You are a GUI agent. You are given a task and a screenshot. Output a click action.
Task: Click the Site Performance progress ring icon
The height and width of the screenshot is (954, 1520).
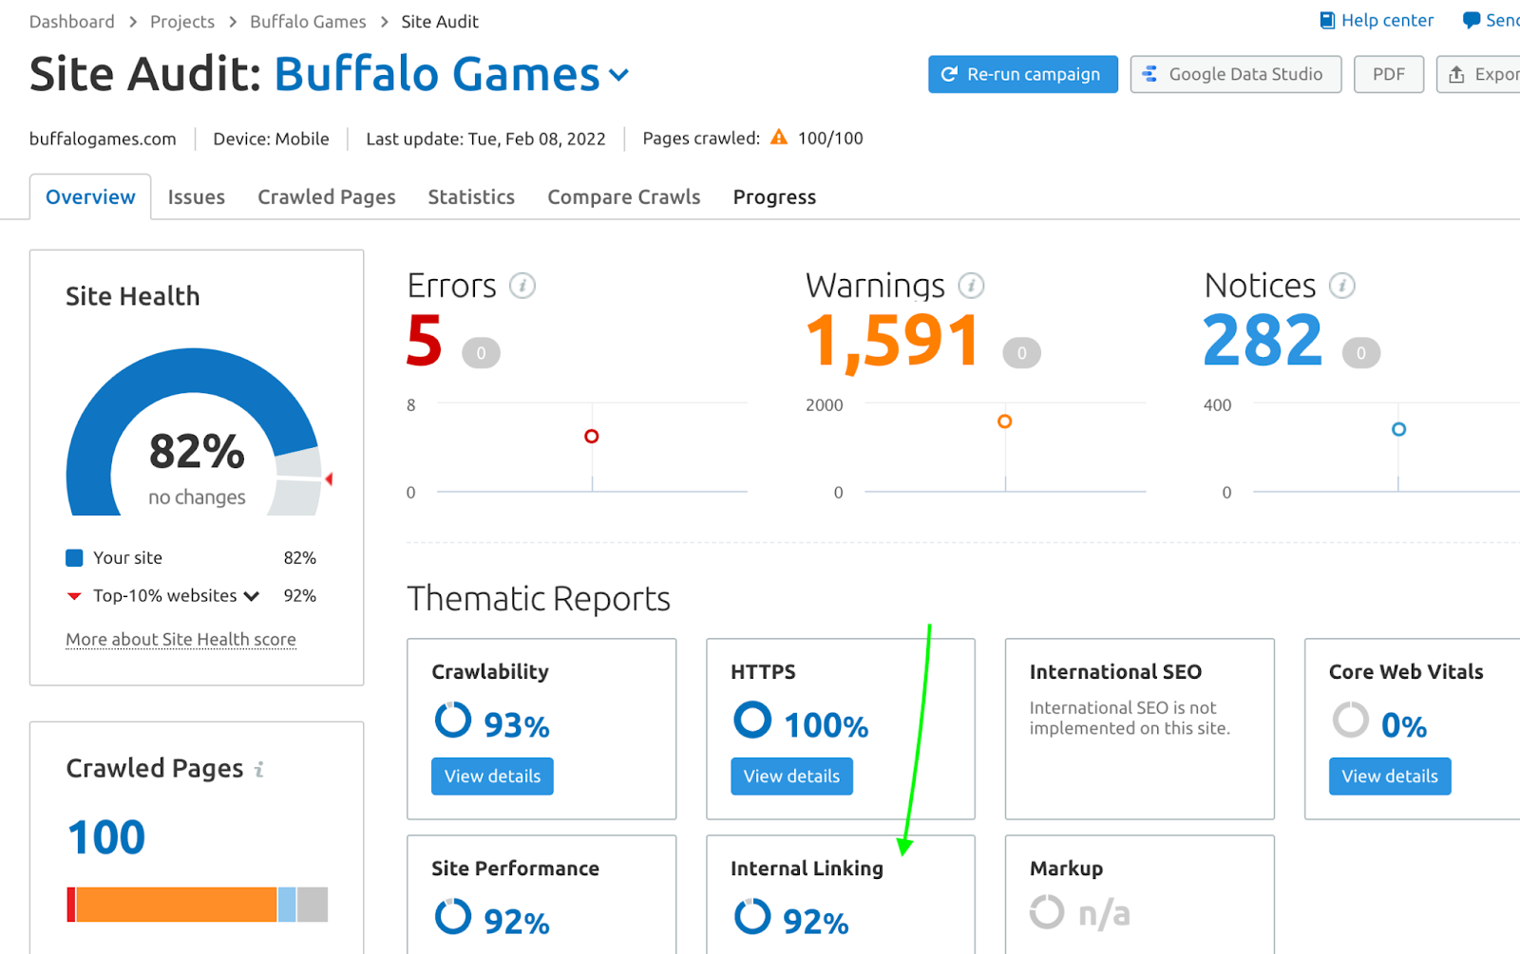(453, 916)
